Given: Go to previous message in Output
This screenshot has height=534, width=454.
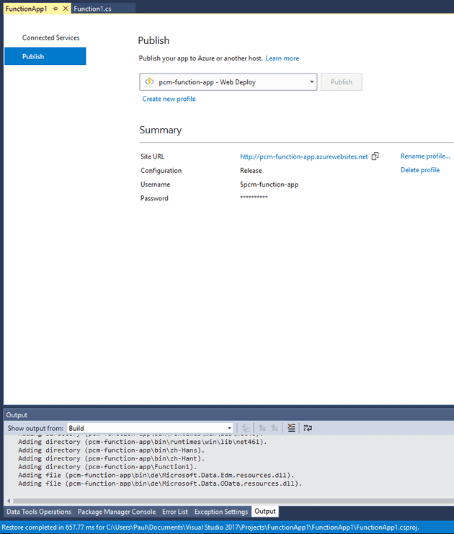Looking at the screenshot, I should 262,428.
